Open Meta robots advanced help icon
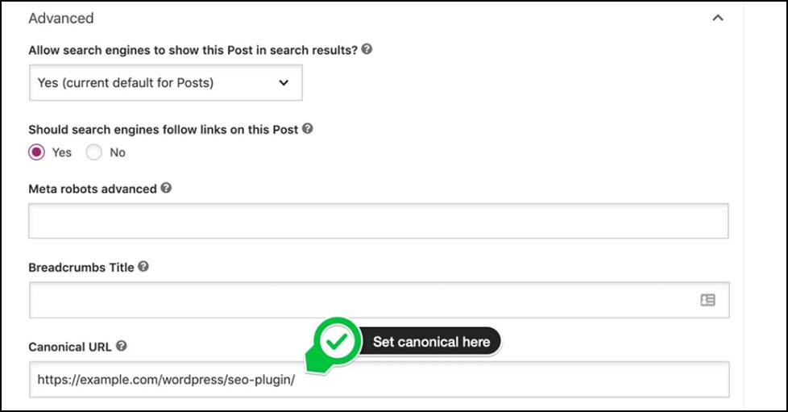This screenshot has height=412, width=788. [x=166, y=188]
